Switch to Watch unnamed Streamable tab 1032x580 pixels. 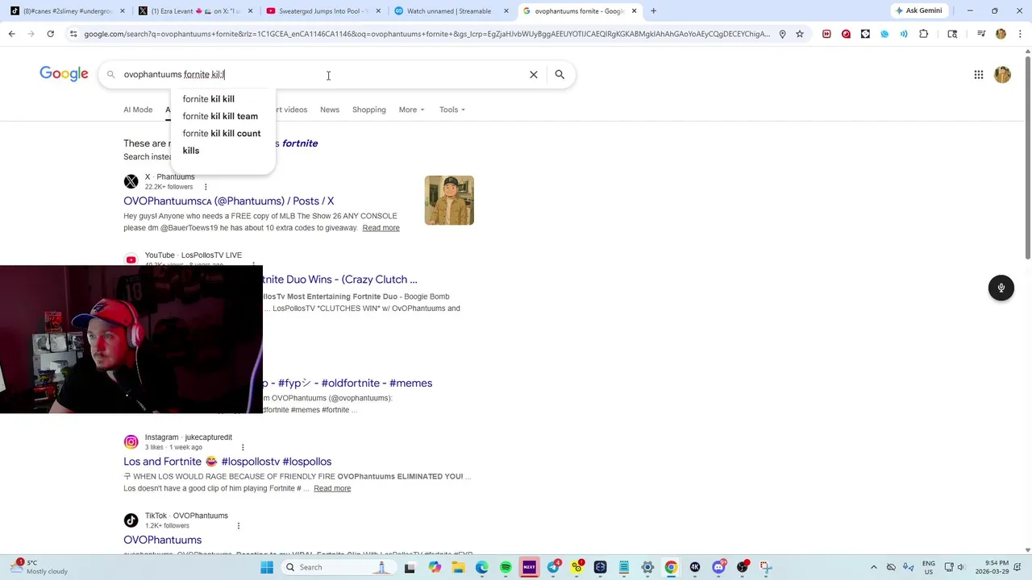point(448,10)
